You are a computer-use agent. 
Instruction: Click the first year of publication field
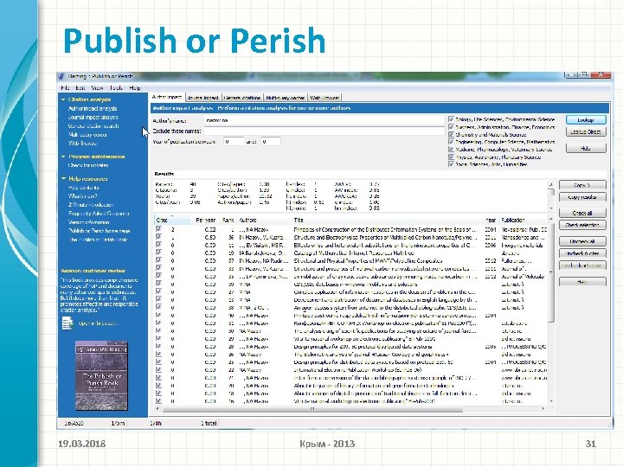234,141
